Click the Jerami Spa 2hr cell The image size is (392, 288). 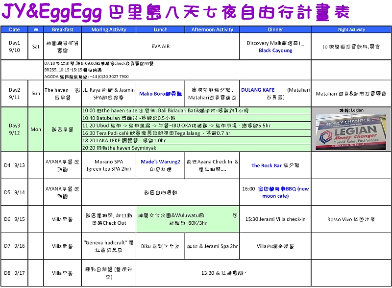tap(212, 246)
